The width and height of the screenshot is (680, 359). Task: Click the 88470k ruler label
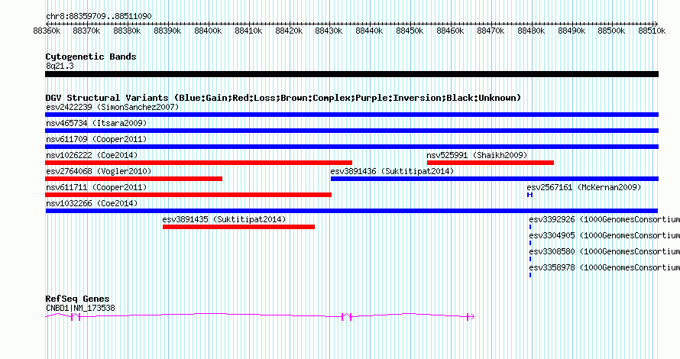point(491,31)
